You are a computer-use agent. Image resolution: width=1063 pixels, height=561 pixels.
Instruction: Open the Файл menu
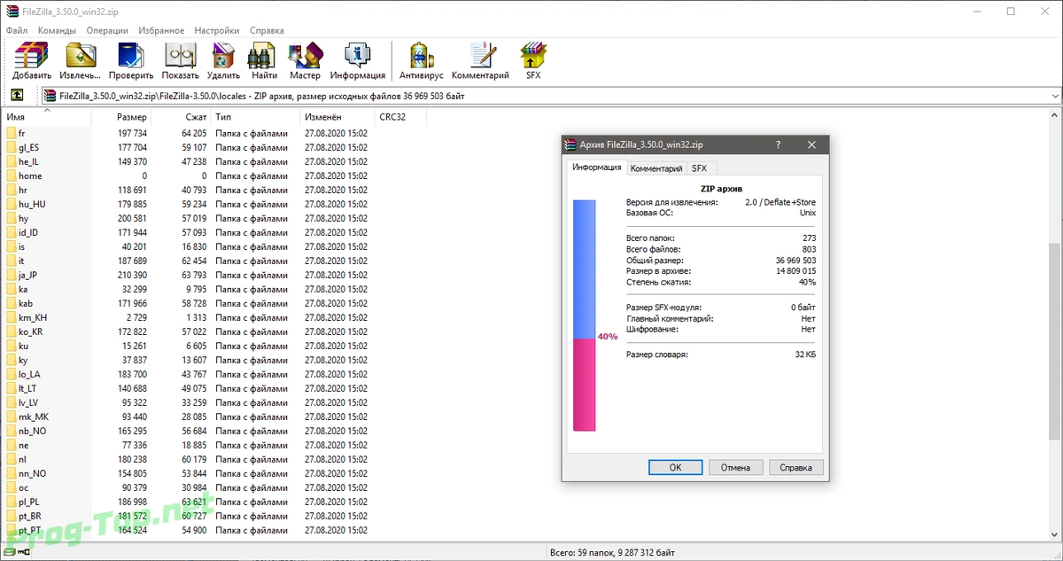pyautogui.click(x=17, y=30)
